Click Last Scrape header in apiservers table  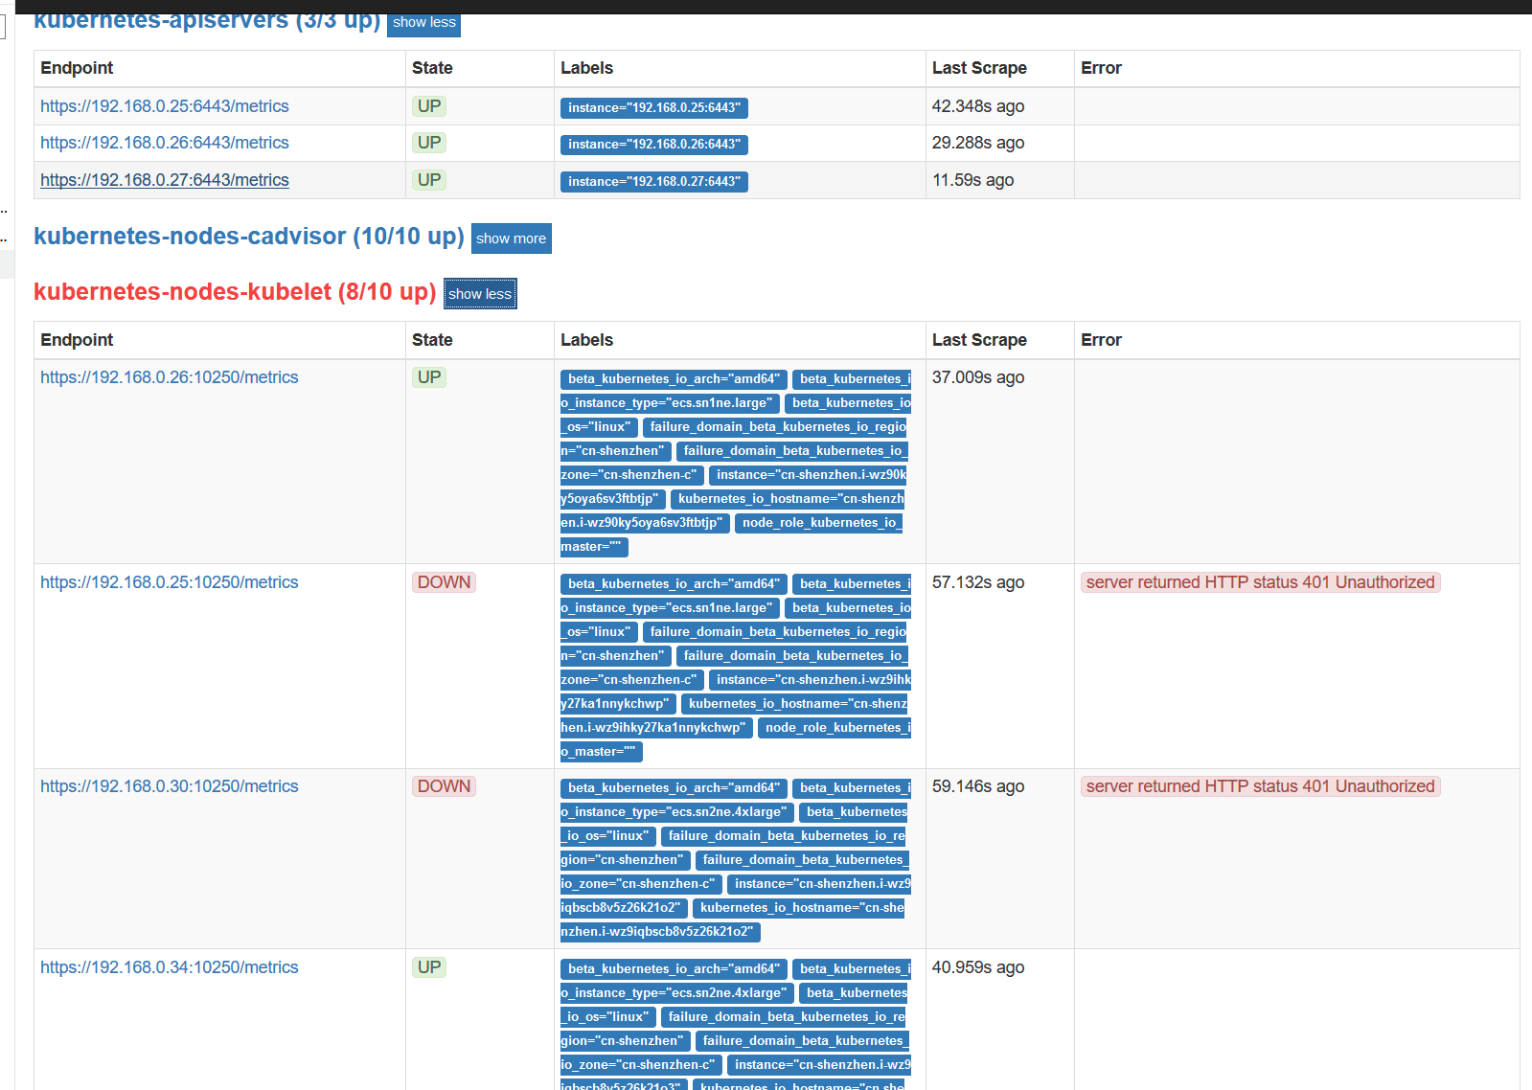tap(979, 68)
